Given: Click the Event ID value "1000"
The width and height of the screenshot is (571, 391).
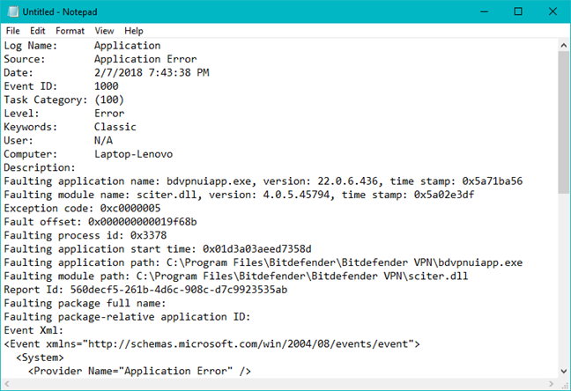Looking at the screenshot, I should pyautogui.click(x=107, y=86).
